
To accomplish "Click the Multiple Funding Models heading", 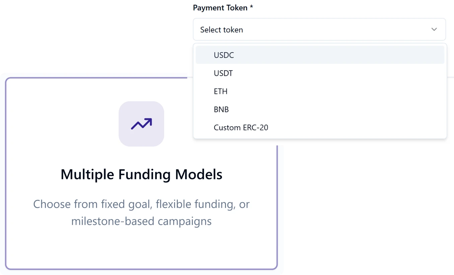I will pyautogui.click(x=141, y=174).
